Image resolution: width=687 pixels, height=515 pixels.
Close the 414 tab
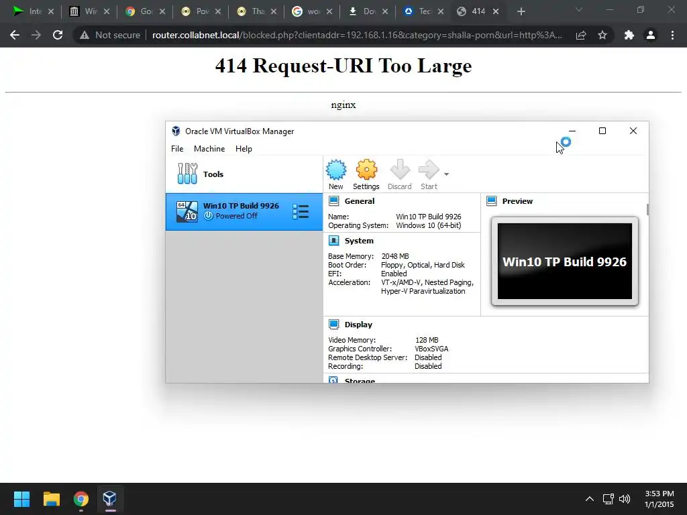[x=496, y=12]
